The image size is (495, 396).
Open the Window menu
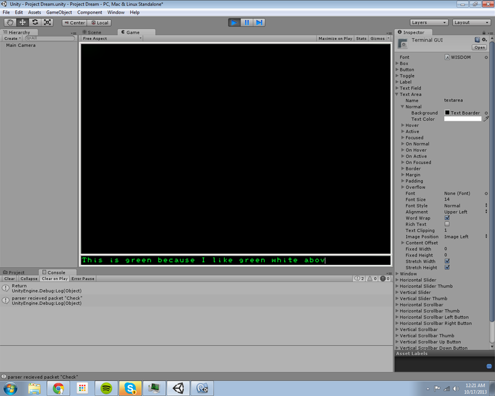point(116,12)
